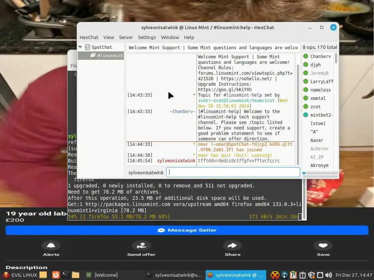Launch Firefox from the taskbar
The width and height of the screenshot is (374, 280).
pos(56,275)
